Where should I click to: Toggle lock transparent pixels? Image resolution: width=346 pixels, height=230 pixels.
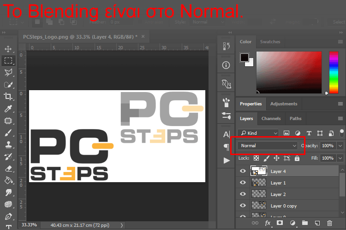256,158
